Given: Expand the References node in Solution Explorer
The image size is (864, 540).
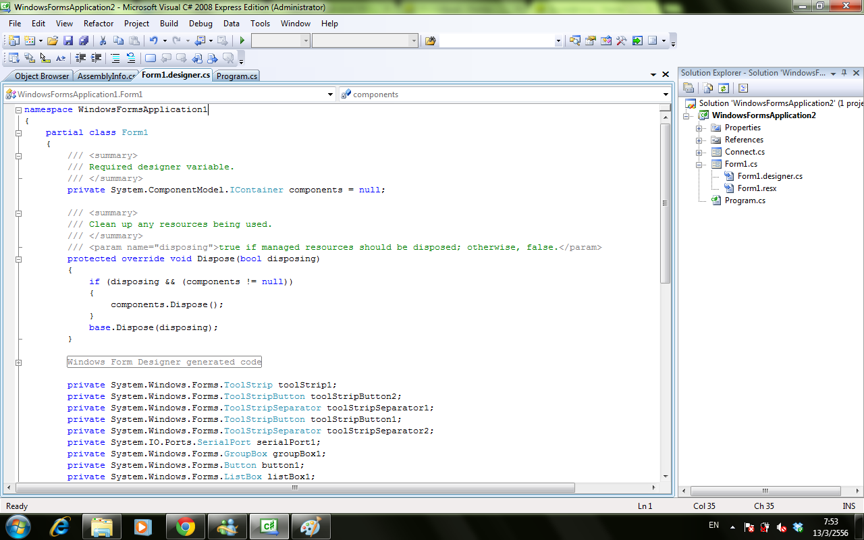Looking at the screenshot, I should 700,140.
